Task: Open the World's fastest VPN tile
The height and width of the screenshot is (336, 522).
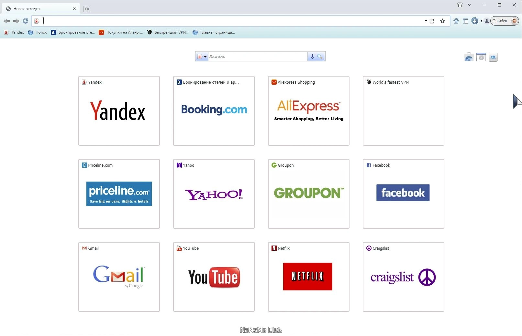Action: tap(404, 111)
